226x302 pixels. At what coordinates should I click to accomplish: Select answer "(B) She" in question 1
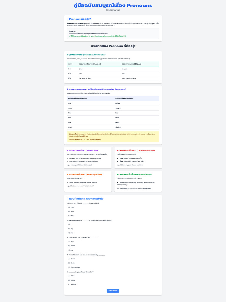[71, 211]
